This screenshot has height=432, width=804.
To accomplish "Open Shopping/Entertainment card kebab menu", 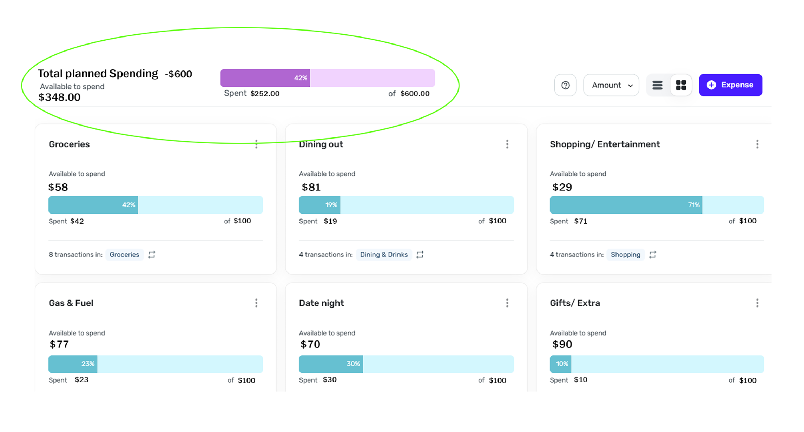I will pyautogui.click(x=757, y=144).
